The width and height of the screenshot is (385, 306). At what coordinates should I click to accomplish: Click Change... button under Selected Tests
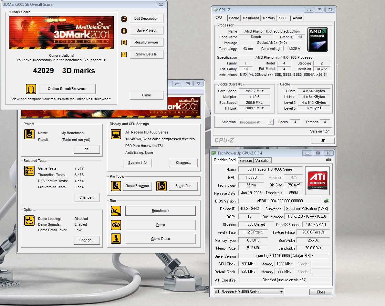(x=87, y=198)
